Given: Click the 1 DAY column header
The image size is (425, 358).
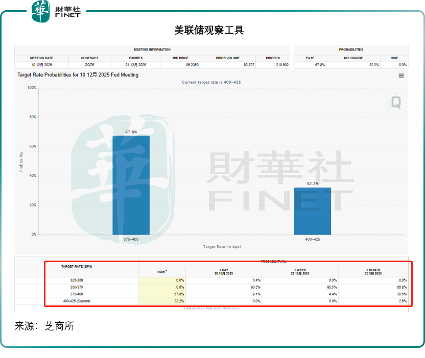Looking at the screenshot, I should click(223, 272).
